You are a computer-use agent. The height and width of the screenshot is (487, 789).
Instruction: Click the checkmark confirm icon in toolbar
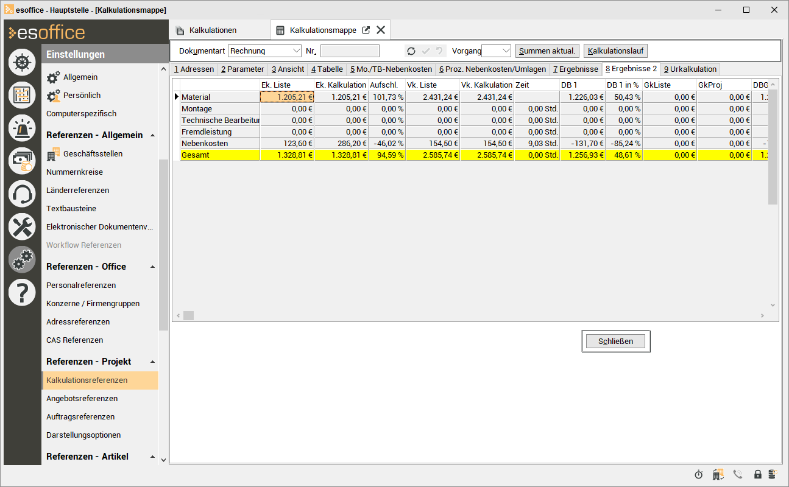[425, 51]
